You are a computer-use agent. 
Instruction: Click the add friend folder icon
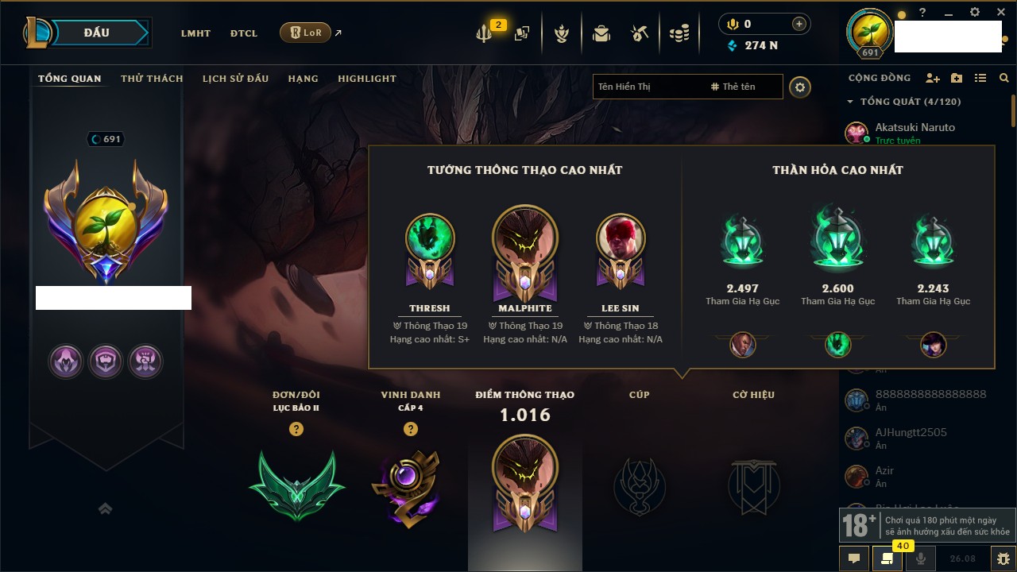pyautogui.click(x=957, y=78)
